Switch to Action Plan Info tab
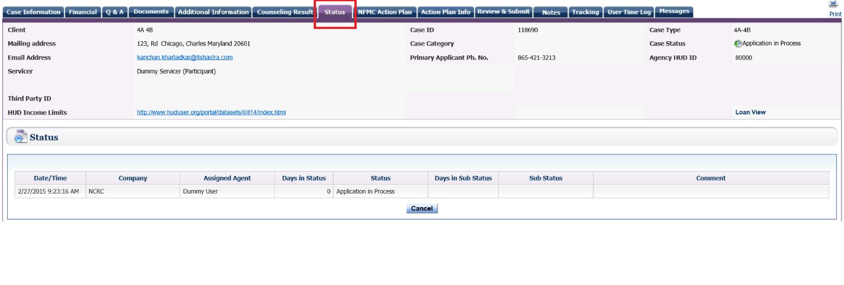 click(x=446, y=12)
